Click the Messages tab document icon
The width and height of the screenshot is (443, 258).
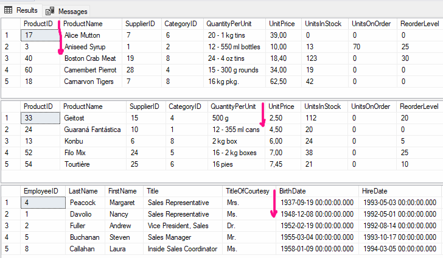49,11
